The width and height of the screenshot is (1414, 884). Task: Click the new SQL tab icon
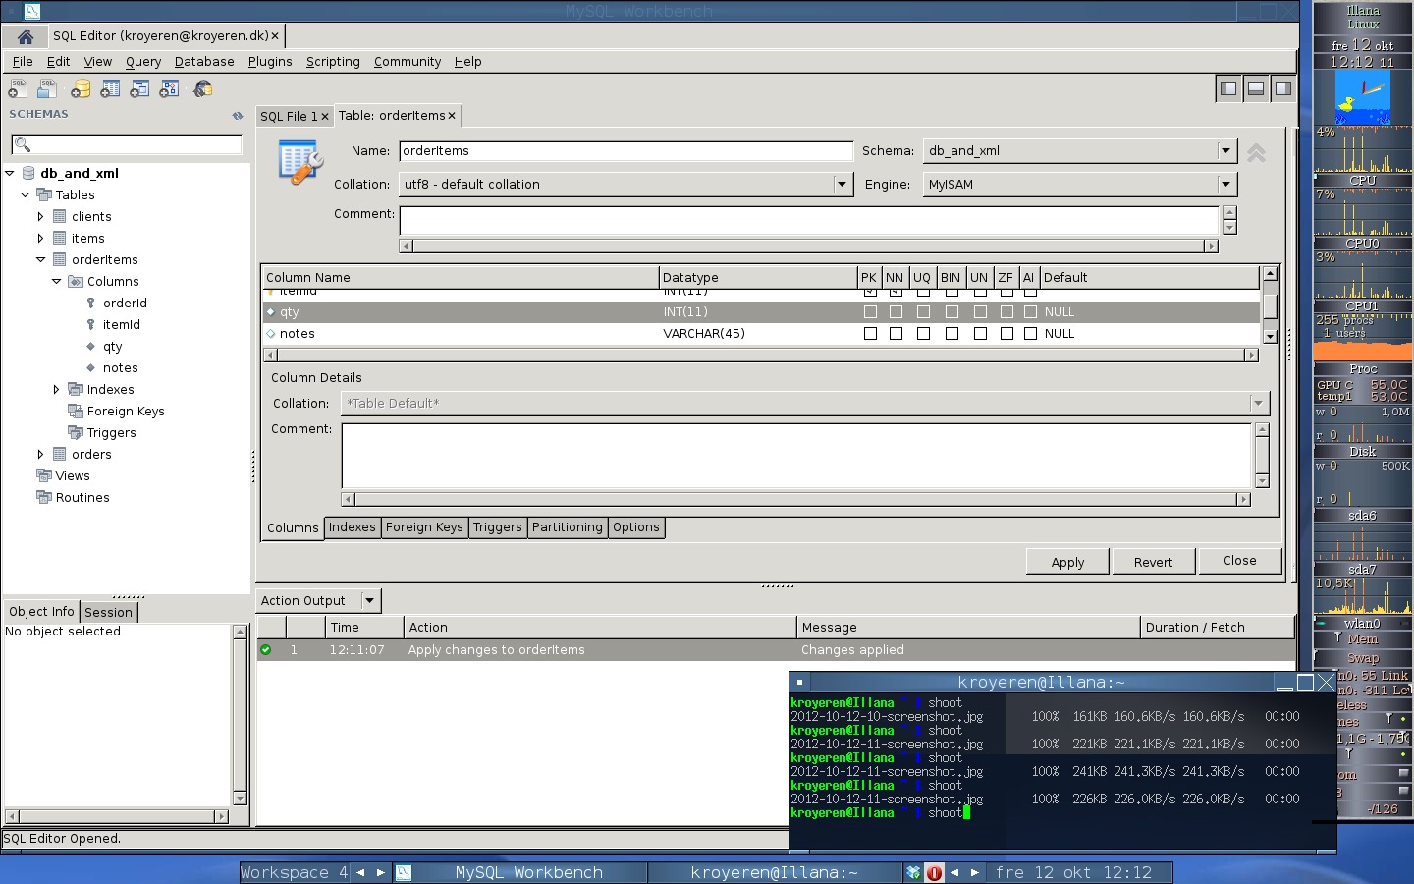point(18,89)
